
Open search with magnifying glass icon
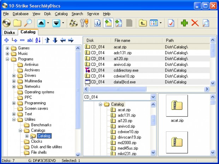pyautogui.click(x=28, y=23)
